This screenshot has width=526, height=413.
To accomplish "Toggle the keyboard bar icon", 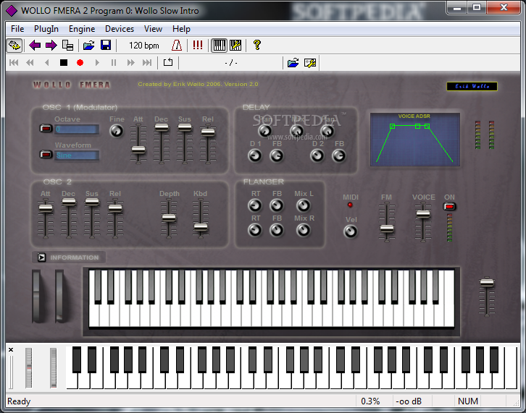I will point(220,46).
